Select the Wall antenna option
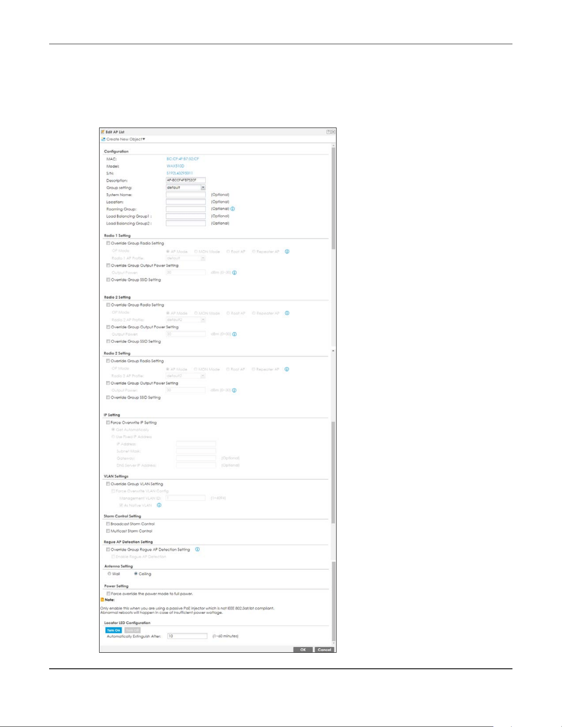The image size is (562, 727). 109,574
